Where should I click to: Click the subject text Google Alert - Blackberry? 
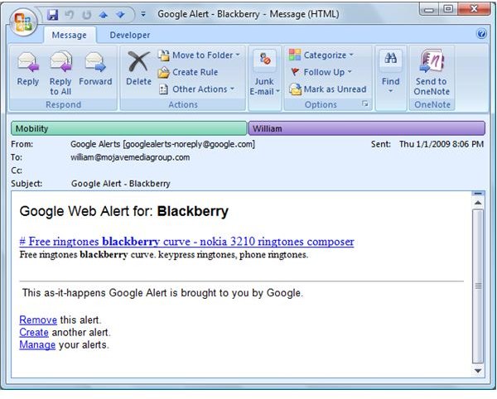(x=121, y=184)
